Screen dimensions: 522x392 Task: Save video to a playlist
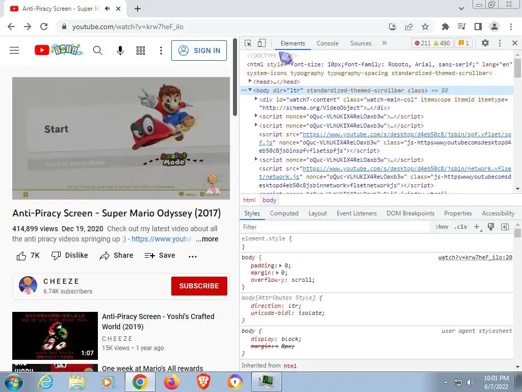click(160, 255)
